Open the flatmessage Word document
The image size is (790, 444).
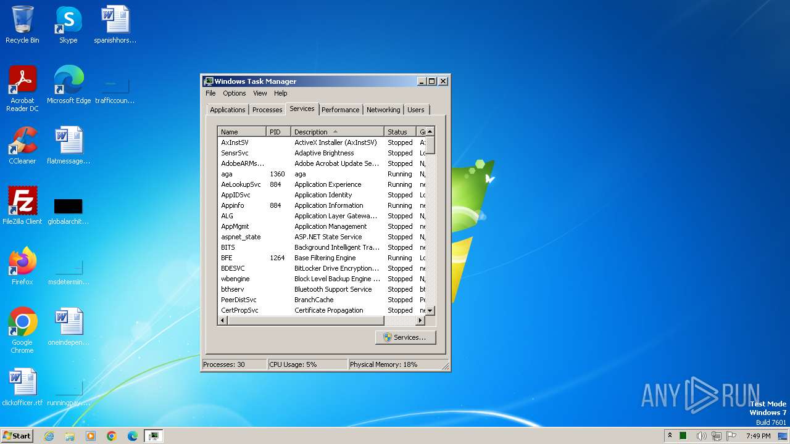coord(69,146)
